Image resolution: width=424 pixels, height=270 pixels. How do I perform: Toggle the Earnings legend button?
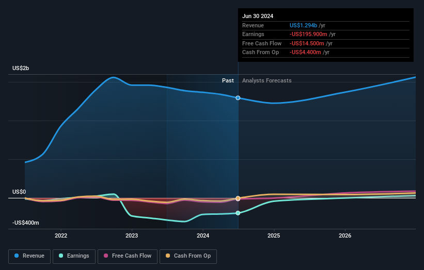point(74,256)
